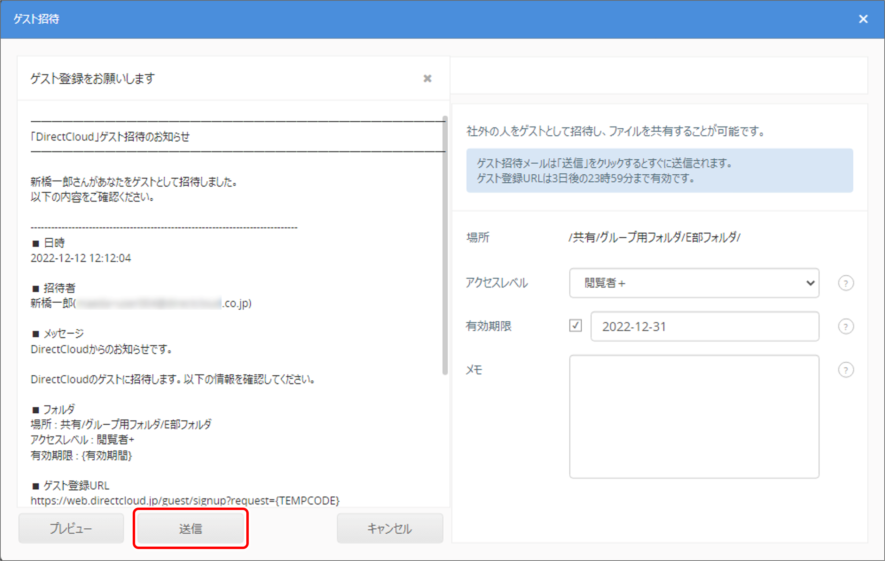
Task: Click inside the メモ text area
Action: [694, 416]
